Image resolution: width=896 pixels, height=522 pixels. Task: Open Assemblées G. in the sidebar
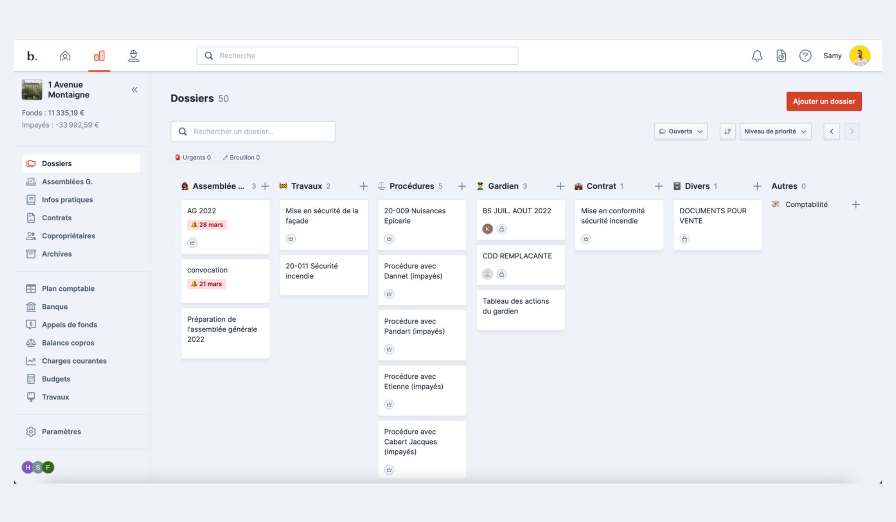pos(67,181)
